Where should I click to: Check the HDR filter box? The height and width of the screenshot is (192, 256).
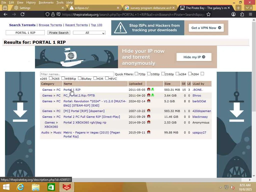click(x=95, y=78)
